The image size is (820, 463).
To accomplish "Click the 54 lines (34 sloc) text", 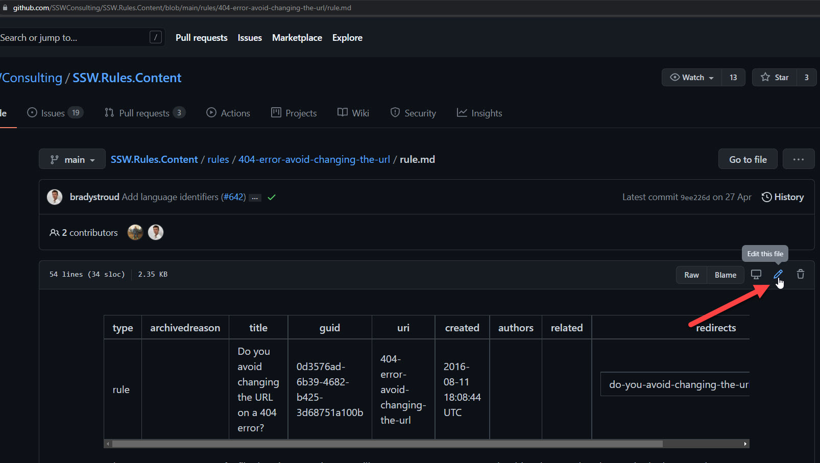I will (x=87, y=274).
